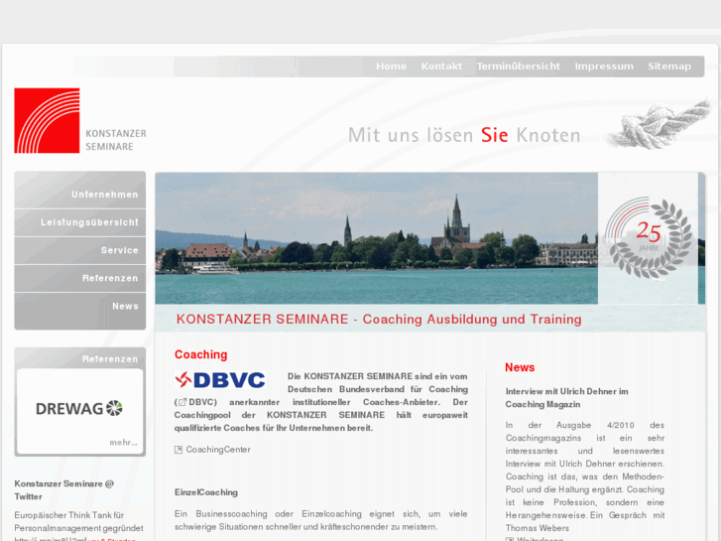Follow the DBVC text link
721x541 pixels.
[x=201, y=402]
